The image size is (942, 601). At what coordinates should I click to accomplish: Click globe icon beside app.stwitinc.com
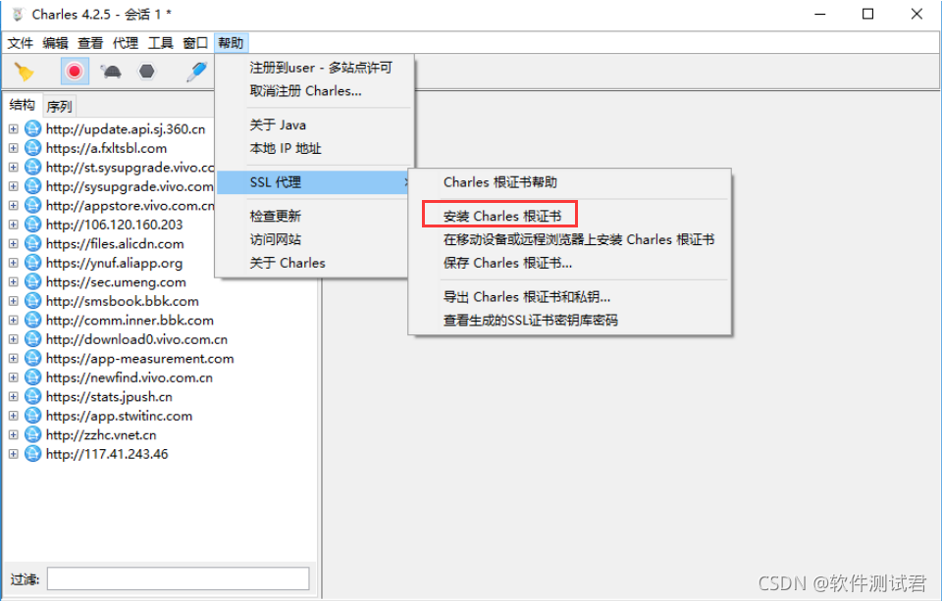[33, 416]
